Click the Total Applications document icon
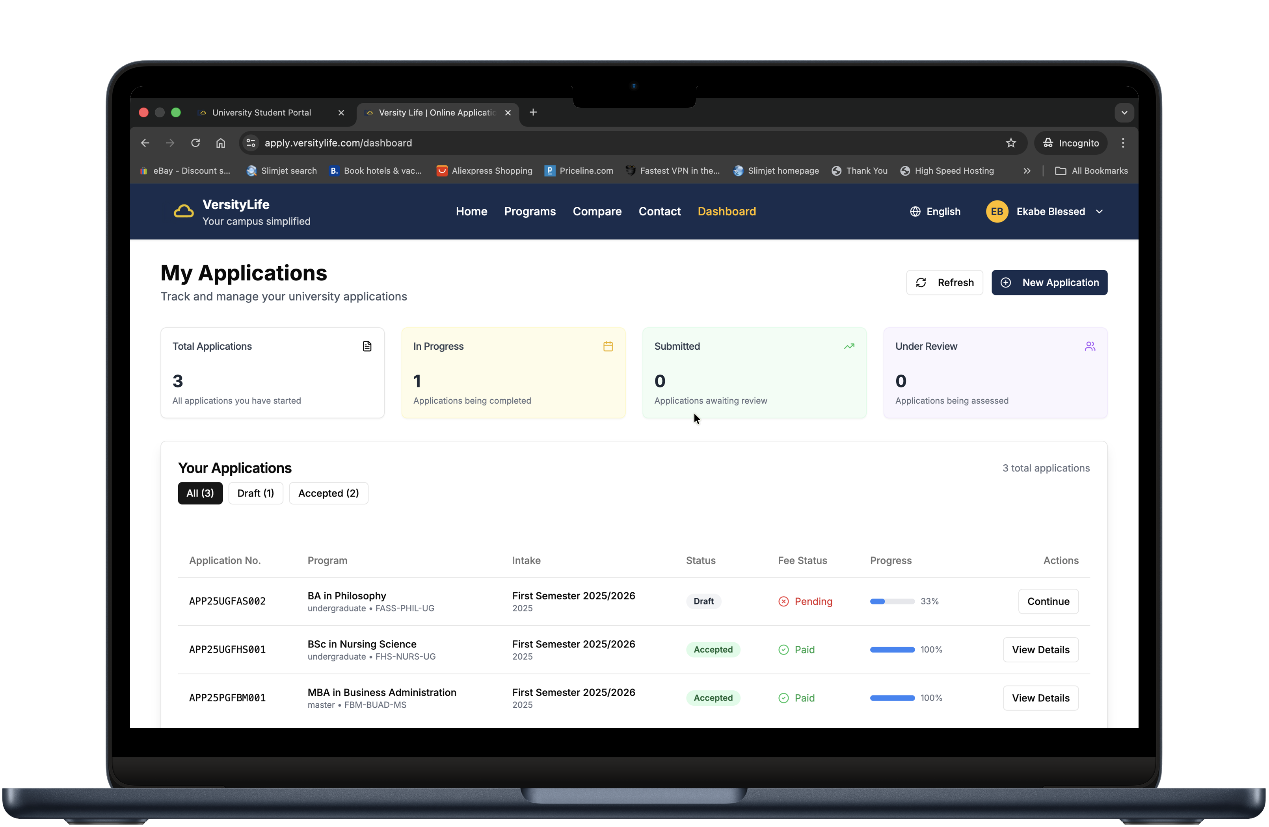 367,346
